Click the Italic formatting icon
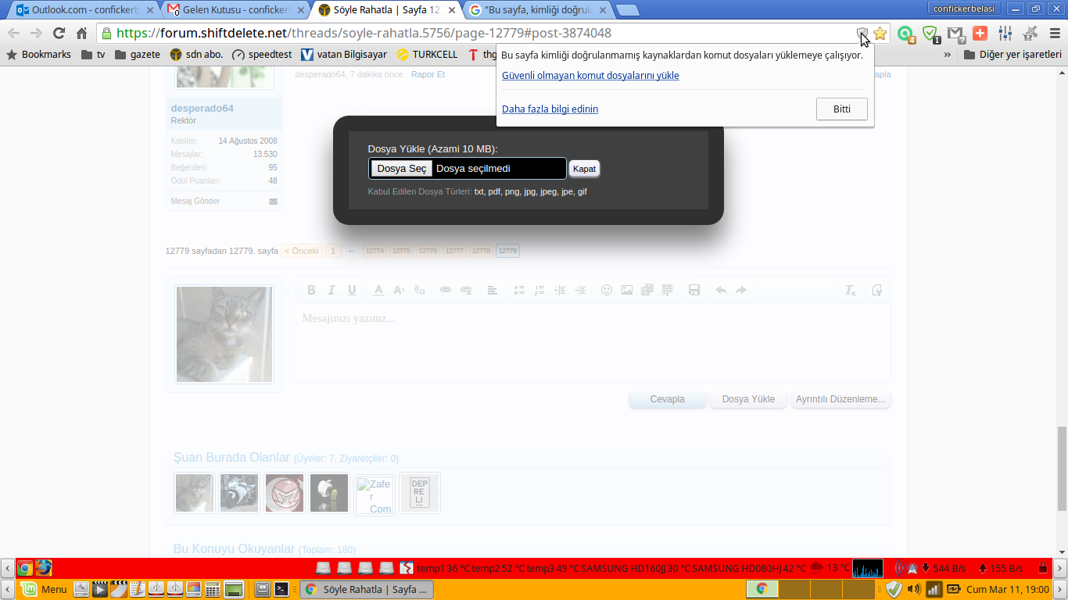Image resolution: width=1068 pixels, height=600 pixels. point(332,290)
